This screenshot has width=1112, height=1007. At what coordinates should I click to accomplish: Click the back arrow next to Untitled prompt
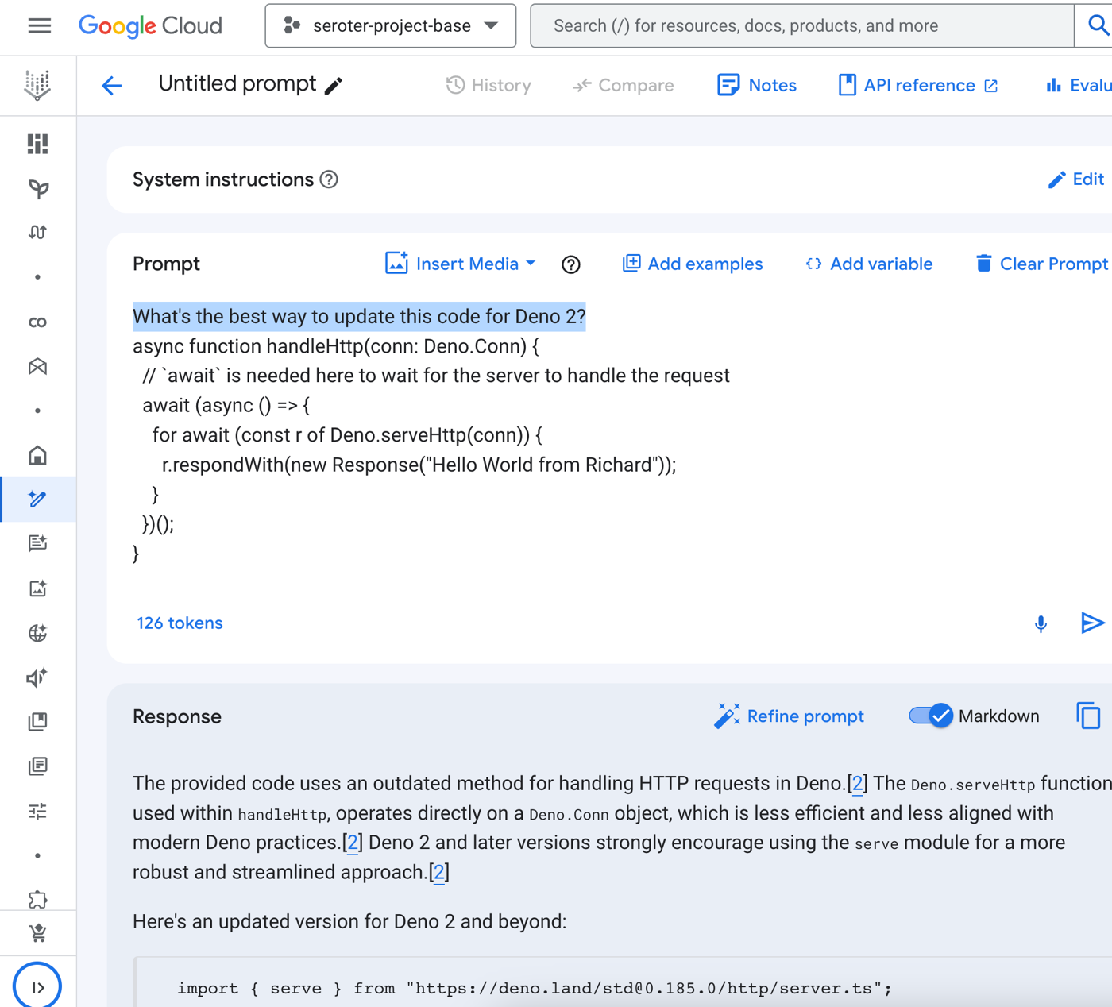(x=112, y=85)
